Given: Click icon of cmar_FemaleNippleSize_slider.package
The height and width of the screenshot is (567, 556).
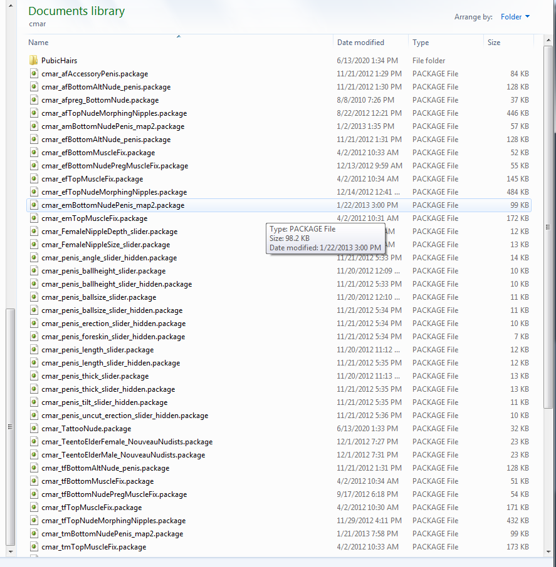Looking at the screenshot, I should [34, 245].
